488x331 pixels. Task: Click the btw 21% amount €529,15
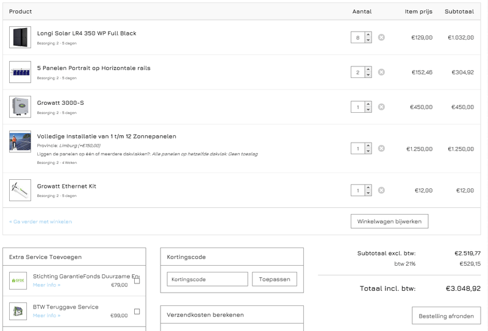click(470, 264)
